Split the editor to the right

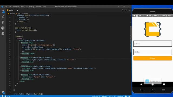coord(126,10)
